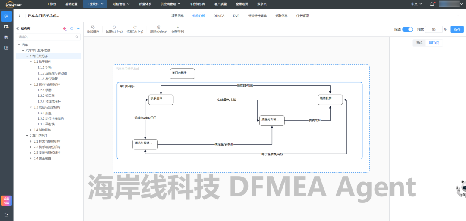Screen dimensions: 466x221
Task: Collapse the 汽车 root node
Action: click(19, 45)
